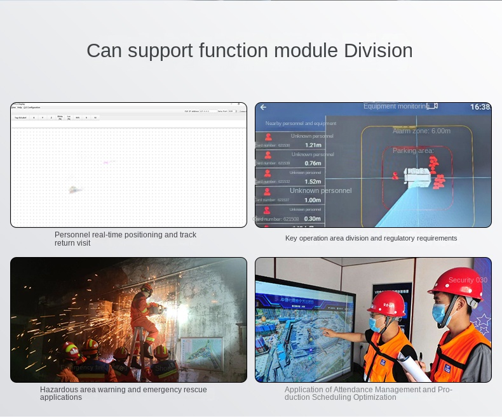502x417 pixels.
Task: Click the Data Port input field
Action: [232, 111]
